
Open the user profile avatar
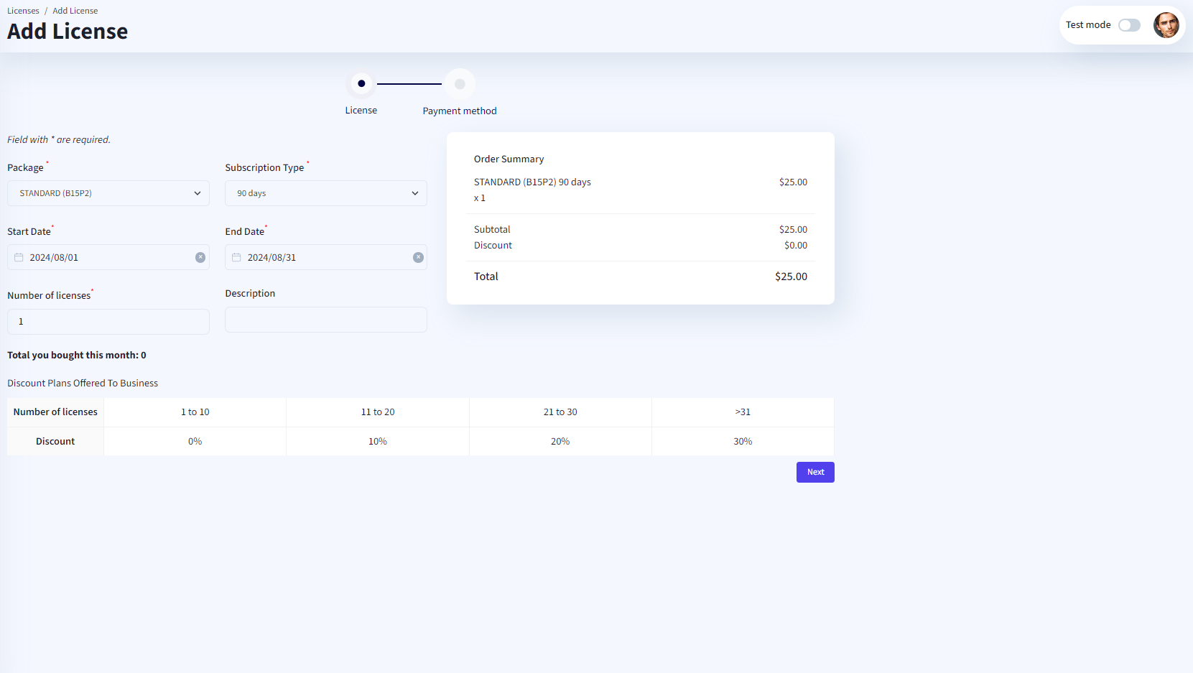[x=1166, y=25]
